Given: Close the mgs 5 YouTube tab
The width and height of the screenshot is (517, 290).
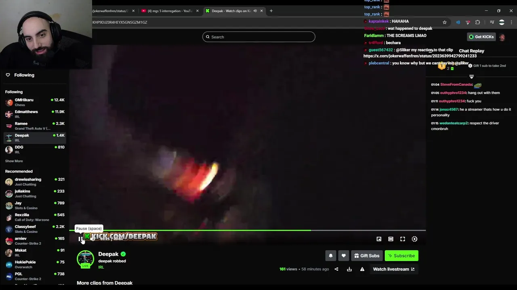Looking at the screenshot, I should point(198,11).
